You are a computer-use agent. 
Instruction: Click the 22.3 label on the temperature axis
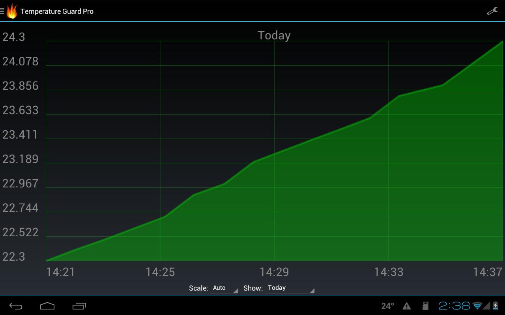coord(14,257)
